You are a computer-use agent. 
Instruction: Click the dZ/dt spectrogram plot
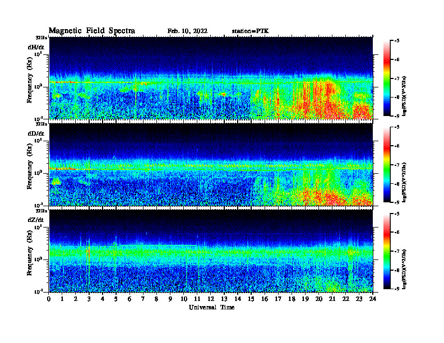211,251
